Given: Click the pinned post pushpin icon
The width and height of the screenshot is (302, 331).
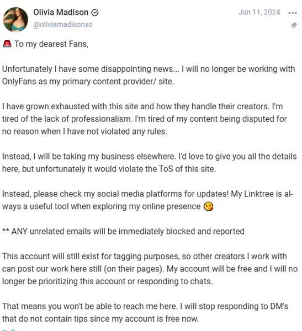Looking at the screenshot, I should pos(294,25).
